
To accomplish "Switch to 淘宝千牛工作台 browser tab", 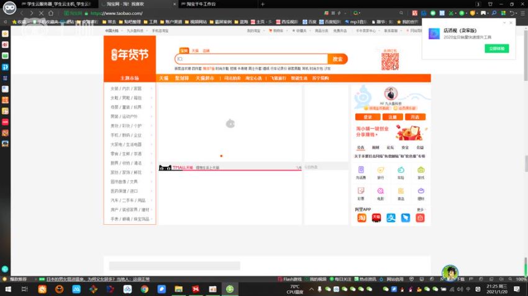I will [x=202, y=4].
